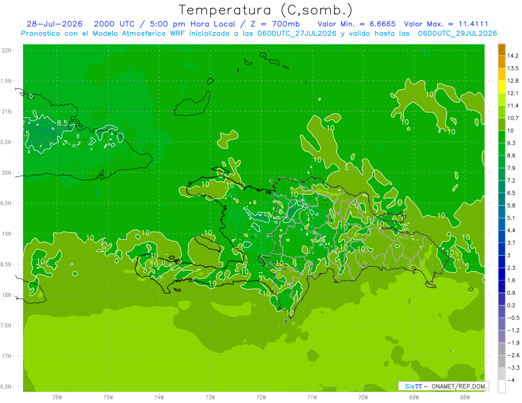Click the '11.4' colorbar value
The width and height of the screenshot is (522, 403).
click(x=513, y=106)
